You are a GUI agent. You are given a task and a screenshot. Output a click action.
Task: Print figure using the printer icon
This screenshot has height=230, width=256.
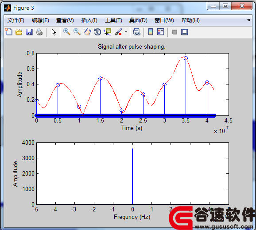coord(39,32)
